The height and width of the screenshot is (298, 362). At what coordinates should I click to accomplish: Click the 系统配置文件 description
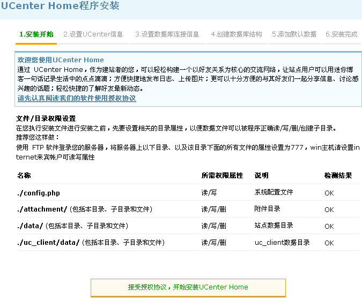pyautogui.click(x=274, y=192)
